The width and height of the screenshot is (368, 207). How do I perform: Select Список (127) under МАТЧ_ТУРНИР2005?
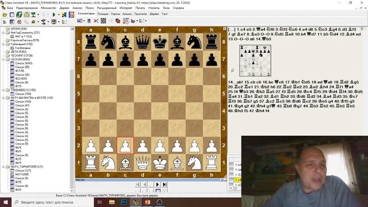[x=23, y=171]
